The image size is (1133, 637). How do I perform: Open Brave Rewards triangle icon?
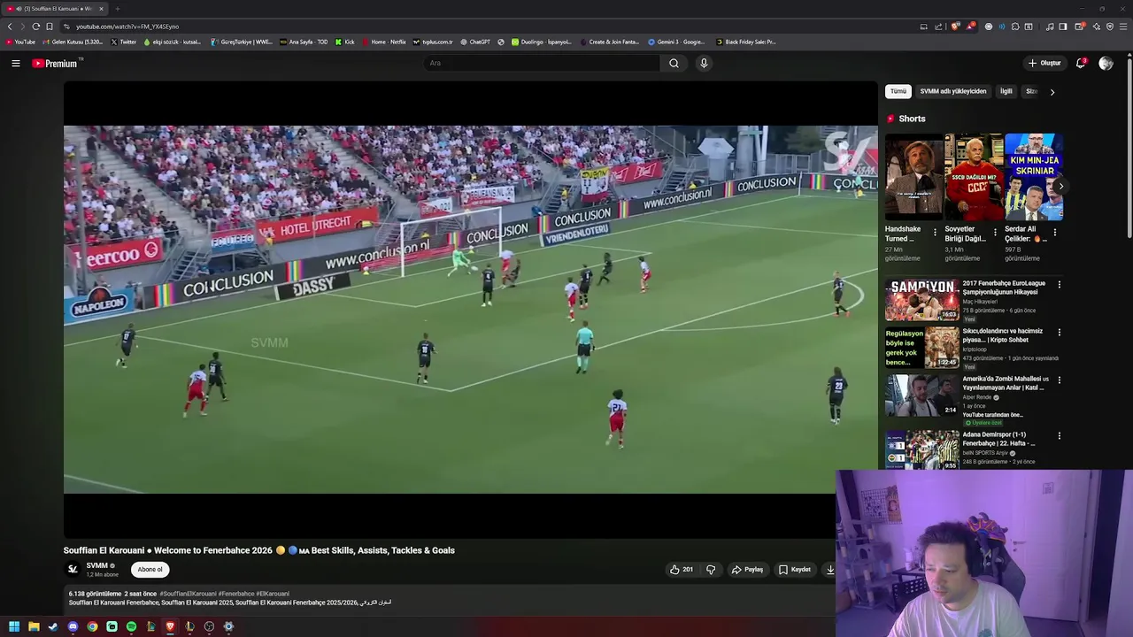coord(972,27)
